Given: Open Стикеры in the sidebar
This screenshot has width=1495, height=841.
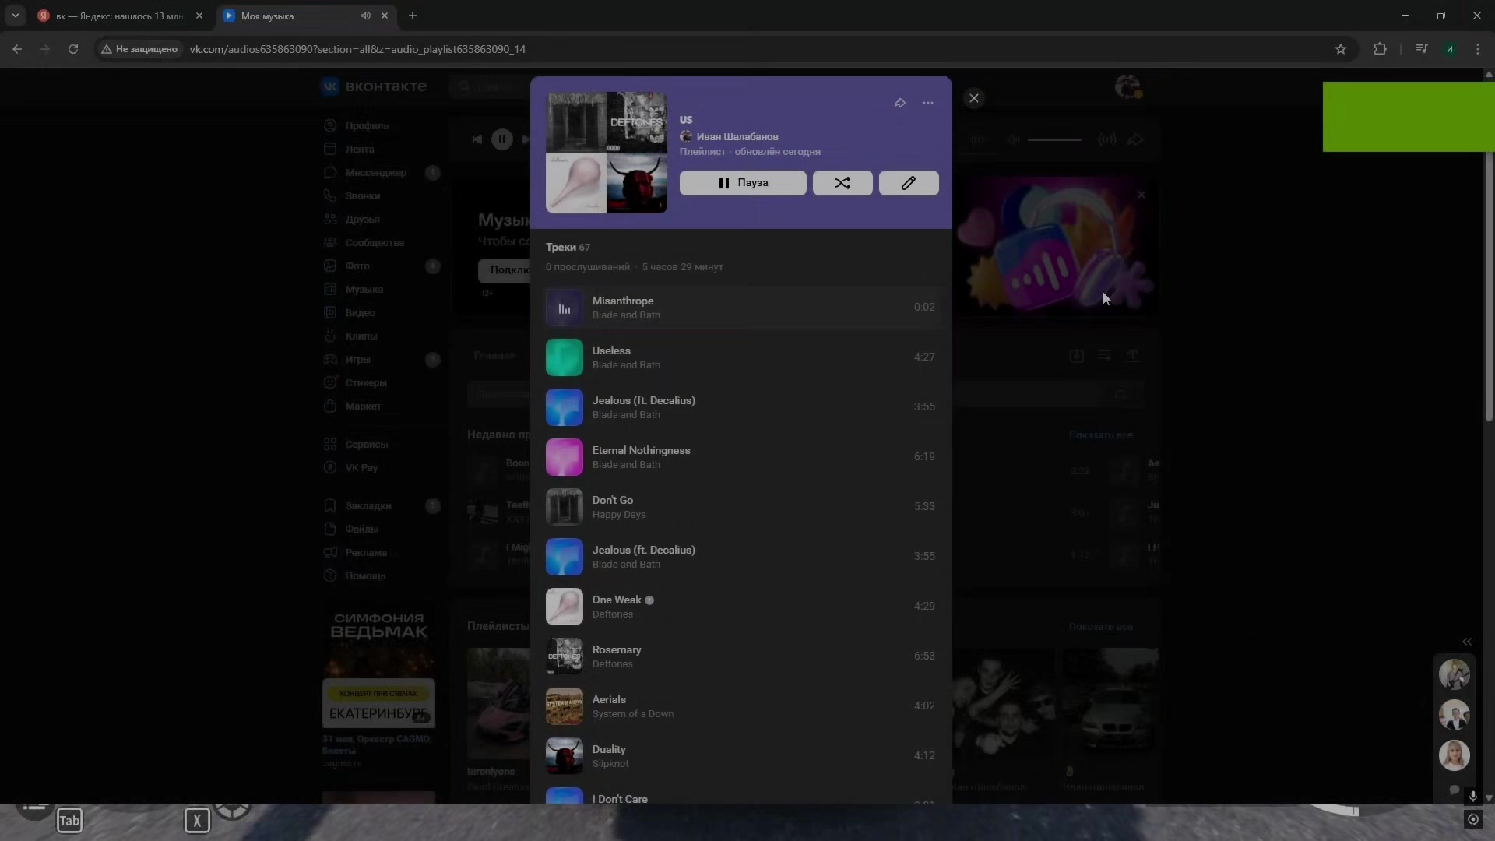Looking at the screenshot, I should pyautogui.click(x=366, y=383).
